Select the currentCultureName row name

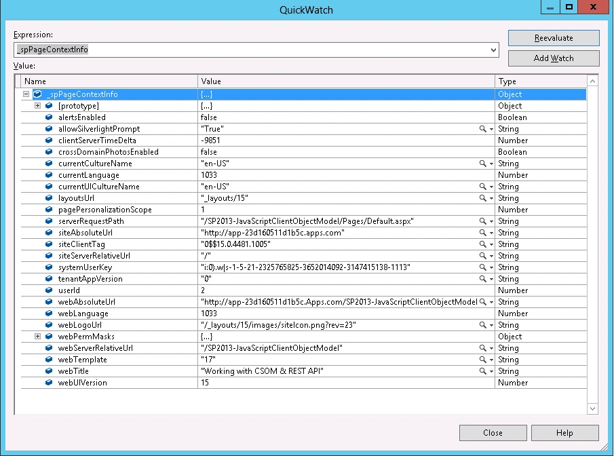coord(95,164)
